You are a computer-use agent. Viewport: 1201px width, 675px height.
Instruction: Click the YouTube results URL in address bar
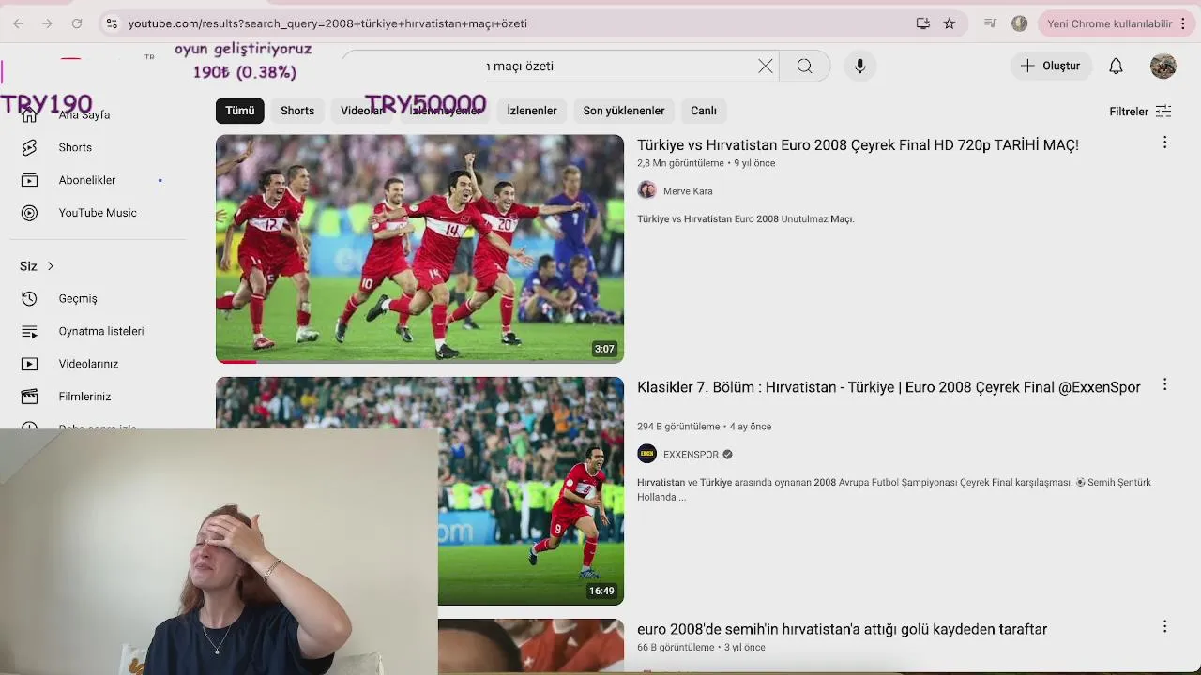pyautogui.click(x=327, y=23)
